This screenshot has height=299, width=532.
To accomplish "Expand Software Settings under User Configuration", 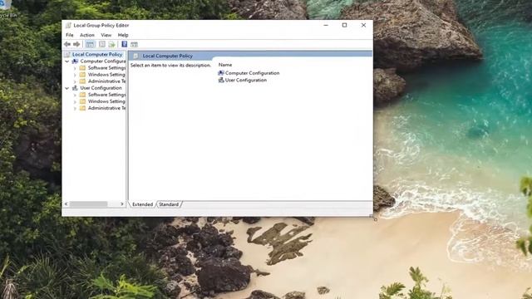I will pyautogui.click(x=75, y=95).
